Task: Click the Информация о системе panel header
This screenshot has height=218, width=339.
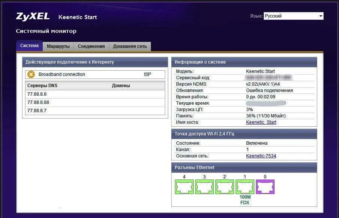Action: pyautogui.click(x=244, y=62)
